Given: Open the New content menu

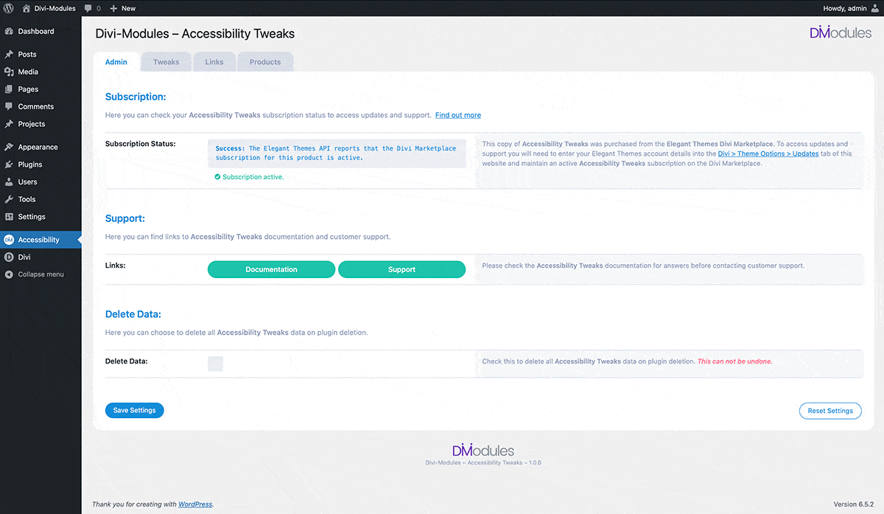Looking at the screenshot, I should coord(123,8).
